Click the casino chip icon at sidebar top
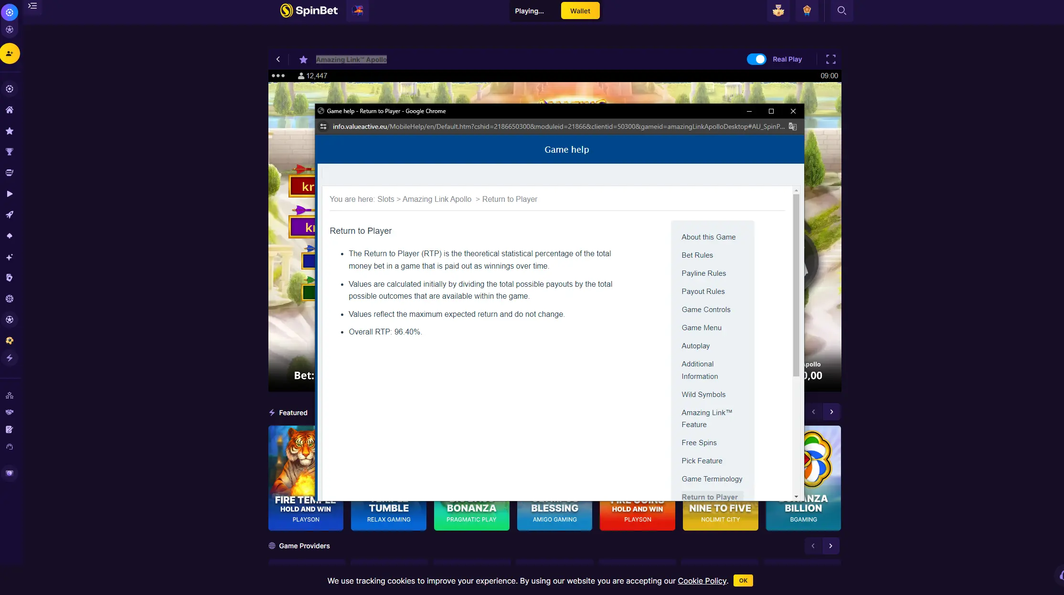Image resolution: width=1064 pixels, height=595 pixels. (x=10, y=12)
